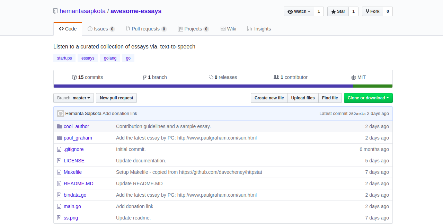443x224 pixels.
Task: Click the purple Go language bar segment
Action: click(203, 86)
